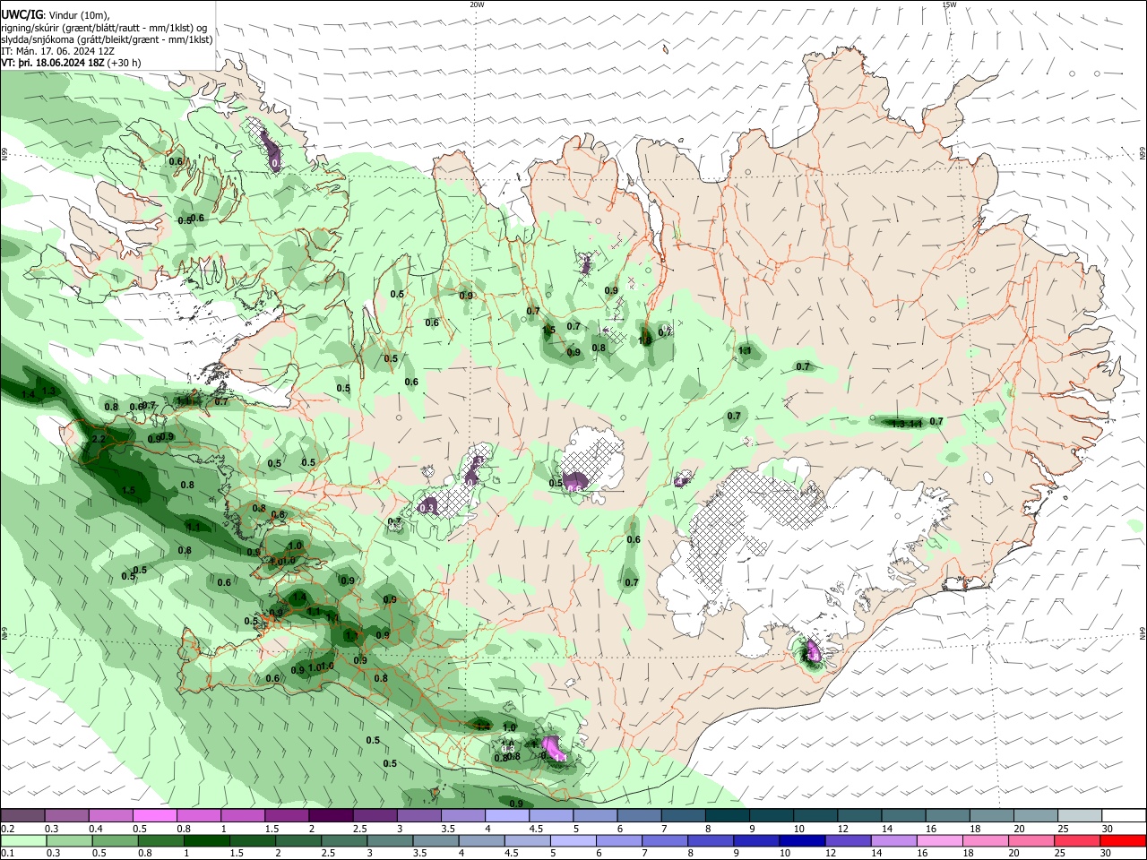This screenshot has width=1147, height=860.
Task: Click the darkest green 1 rain legend swatch
Action: pos(207,840)
